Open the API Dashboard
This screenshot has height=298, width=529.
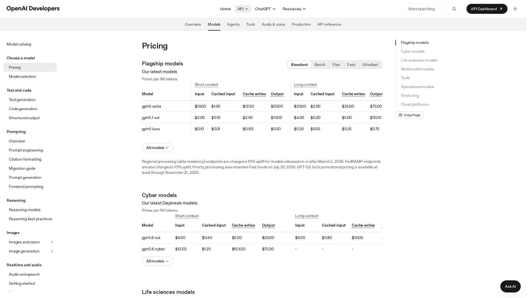[x=487, y=9]
